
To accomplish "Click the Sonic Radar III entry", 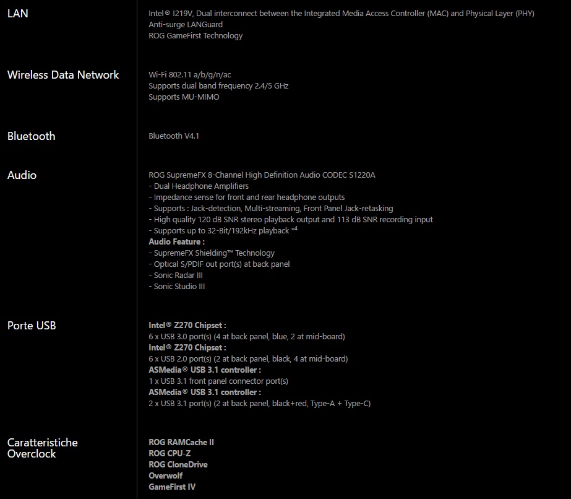I will pyautogui.click(x=176, y=276).
